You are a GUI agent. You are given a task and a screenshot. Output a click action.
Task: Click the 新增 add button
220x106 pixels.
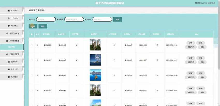coord(33,26)
